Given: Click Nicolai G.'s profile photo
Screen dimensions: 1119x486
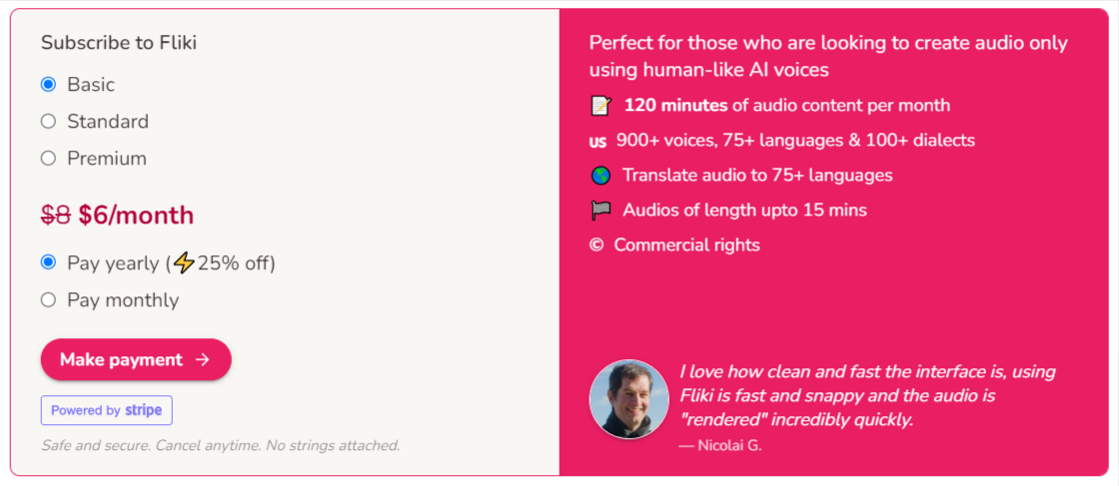Looking at the screenshot, I should [628, 399].
